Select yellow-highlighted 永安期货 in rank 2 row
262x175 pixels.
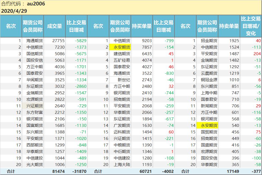(x=120, y=47)
